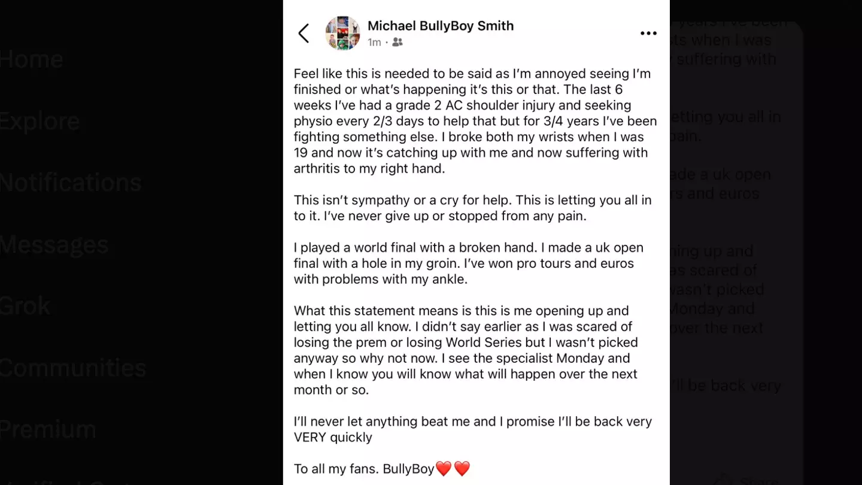Go back using the left chevron arrow
Viewport: 862px width, 485px height.
pyautogui.click(x=304, y=34)
